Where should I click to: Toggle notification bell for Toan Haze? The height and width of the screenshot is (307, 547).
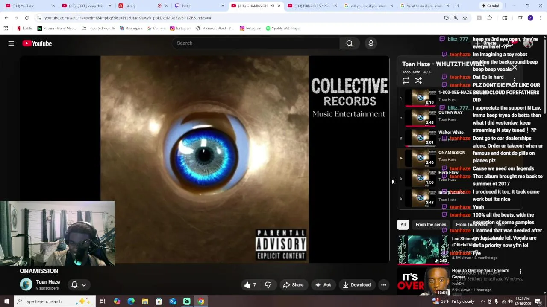point(74,285)
